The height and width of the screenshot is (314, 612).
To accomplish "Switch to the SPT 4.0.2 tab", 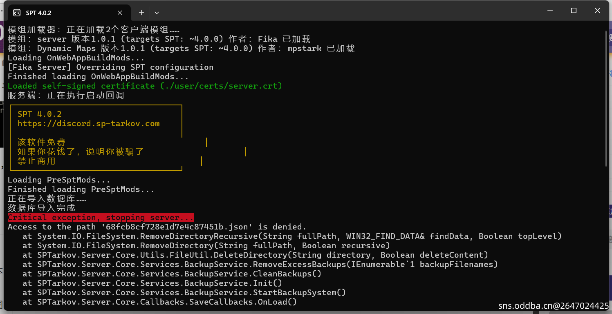I will 61,13.
